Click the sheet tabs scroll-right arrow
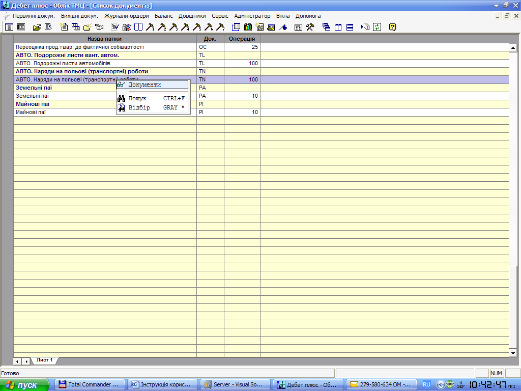The width and height of the screenshot is (521, 391). point(25,361)
